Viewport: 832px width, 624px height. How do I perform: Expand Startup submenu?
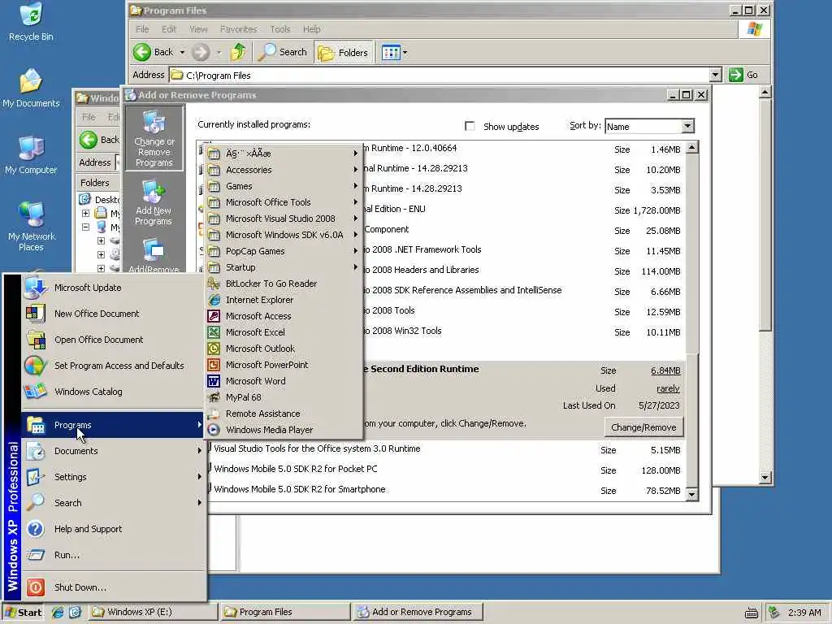click(284, 267)
